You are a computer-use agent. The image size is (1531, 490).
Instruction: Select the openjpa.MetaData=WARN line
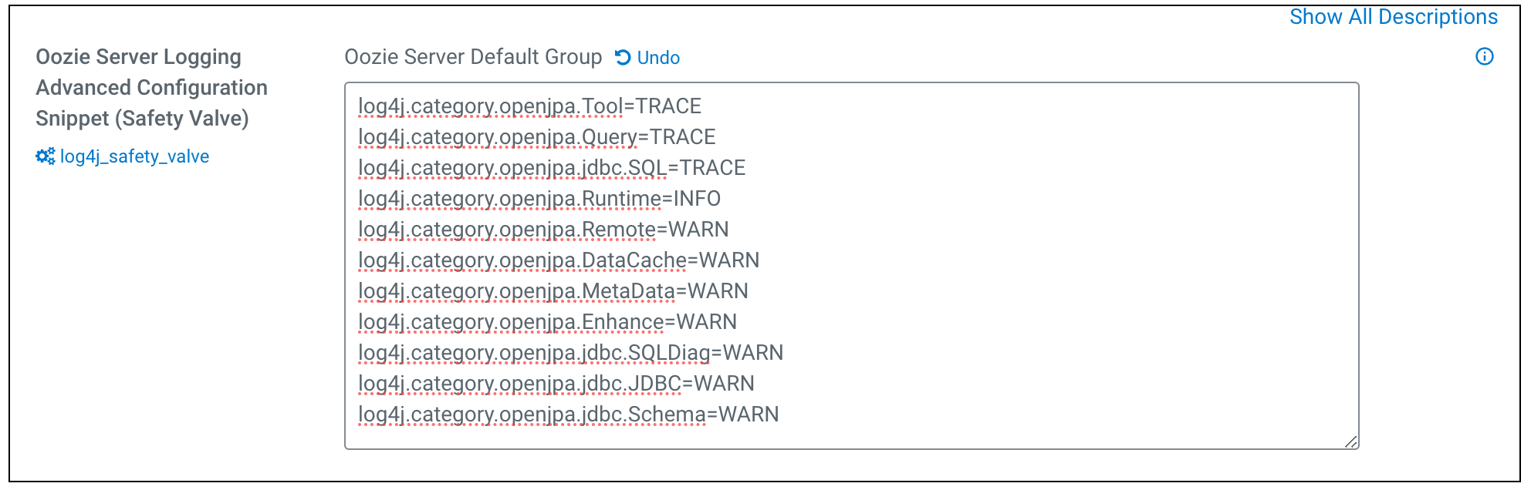[553, 290]
